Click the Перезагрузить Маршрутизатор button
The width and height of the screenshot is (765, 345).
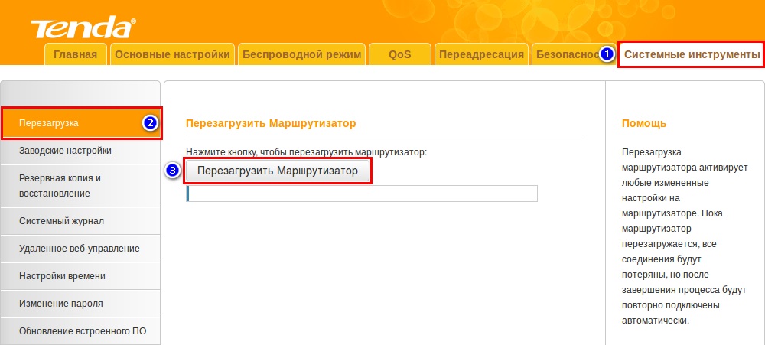click(x=278, y=171)
